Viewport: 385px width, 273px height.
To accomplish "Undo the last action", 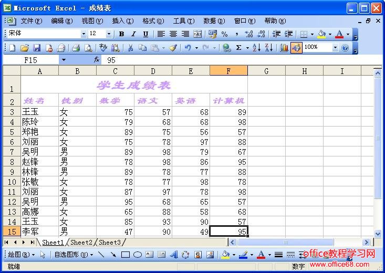I will 188,48.
